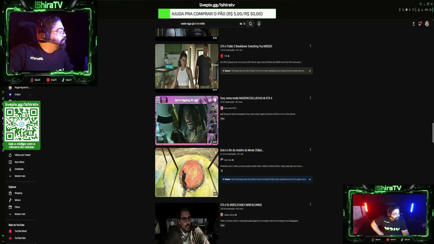The height and width of the screenshot is (244, 434).
Task: Click the Gigaton Games channel avatar
Action: (222, 215)
